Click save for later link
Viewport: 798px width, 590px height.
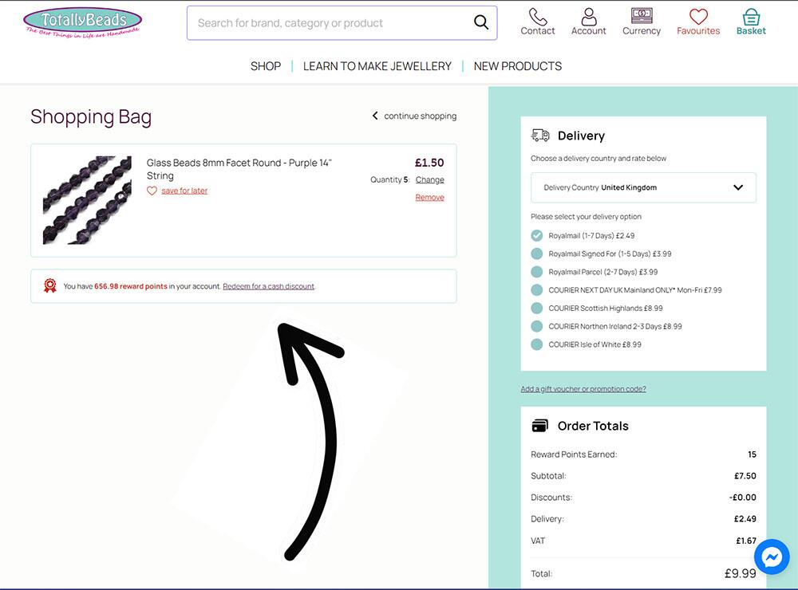click(184, 191)
